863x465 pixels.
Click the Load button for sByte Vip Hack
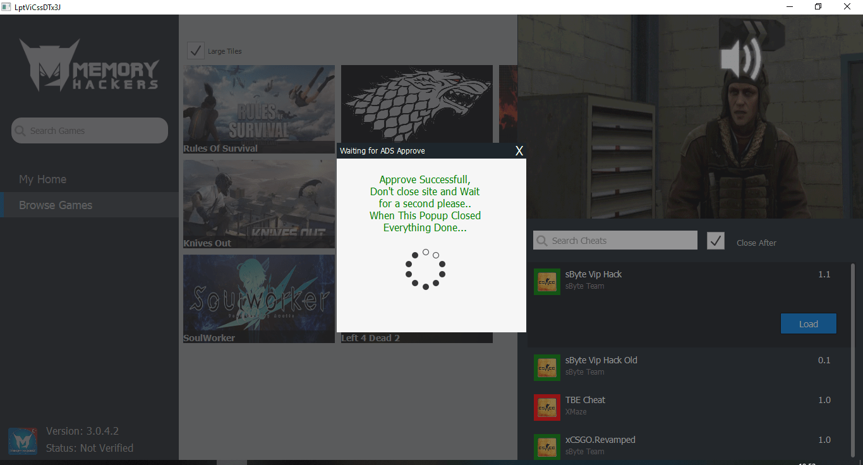[x=809, y=323]
